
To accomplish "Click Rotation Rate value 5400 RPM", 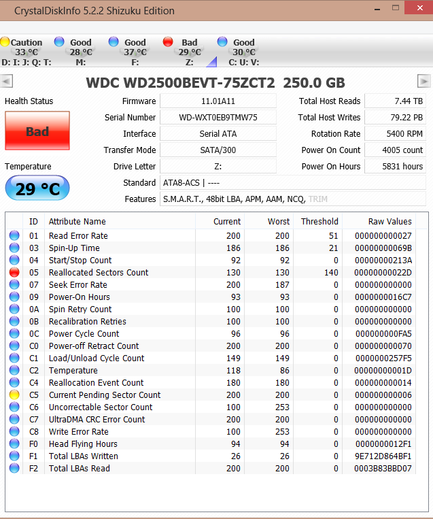I will click(395, 134).
